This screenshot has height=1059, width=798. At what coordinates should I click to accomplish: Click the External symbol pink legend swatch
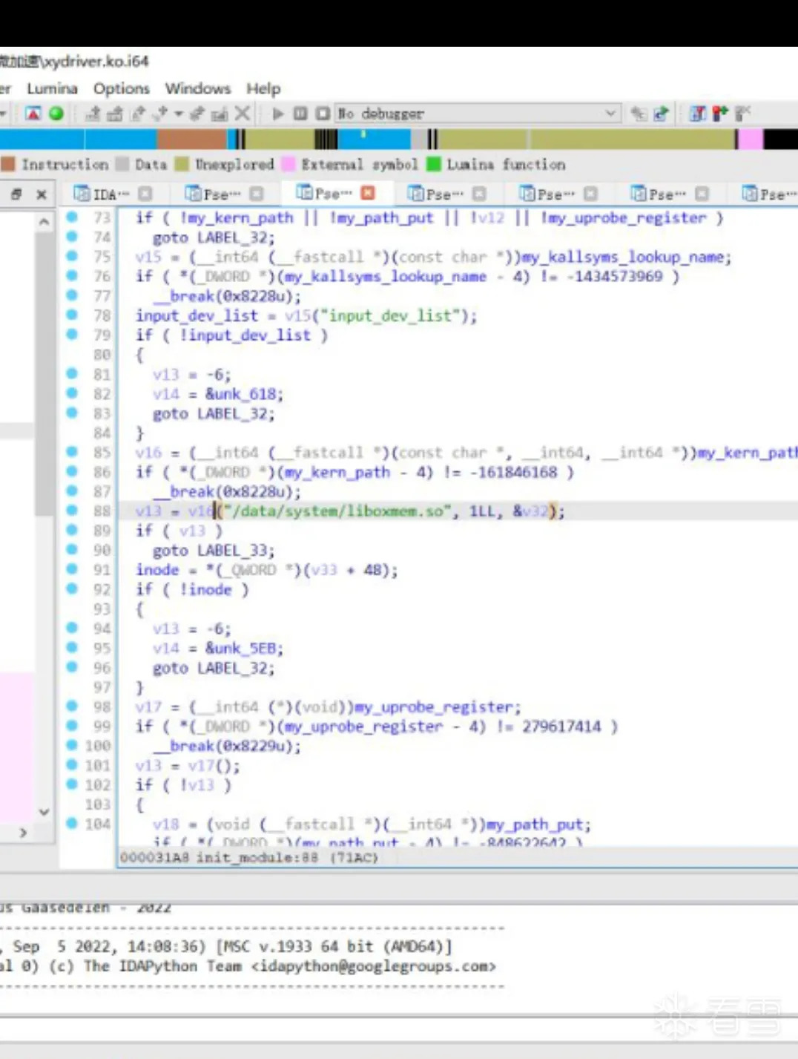(x=288, y=164)
